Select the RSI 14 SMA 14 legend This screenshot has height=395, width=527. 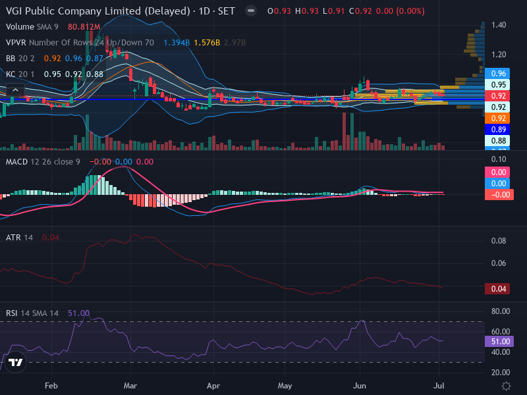point(32,313)
